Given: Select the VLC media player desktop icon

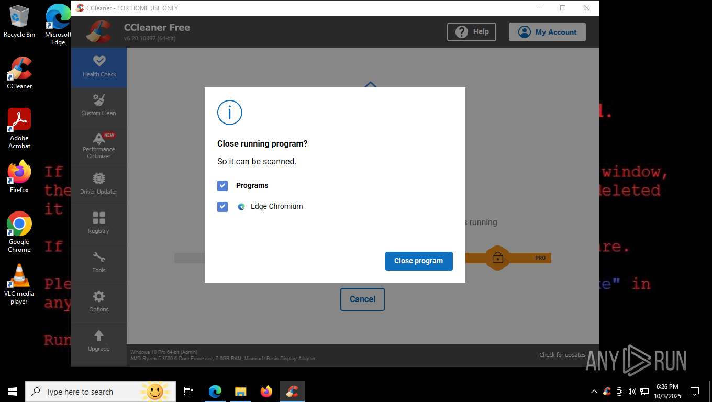Looking at the screenshot, I should [x=19, y=284].
